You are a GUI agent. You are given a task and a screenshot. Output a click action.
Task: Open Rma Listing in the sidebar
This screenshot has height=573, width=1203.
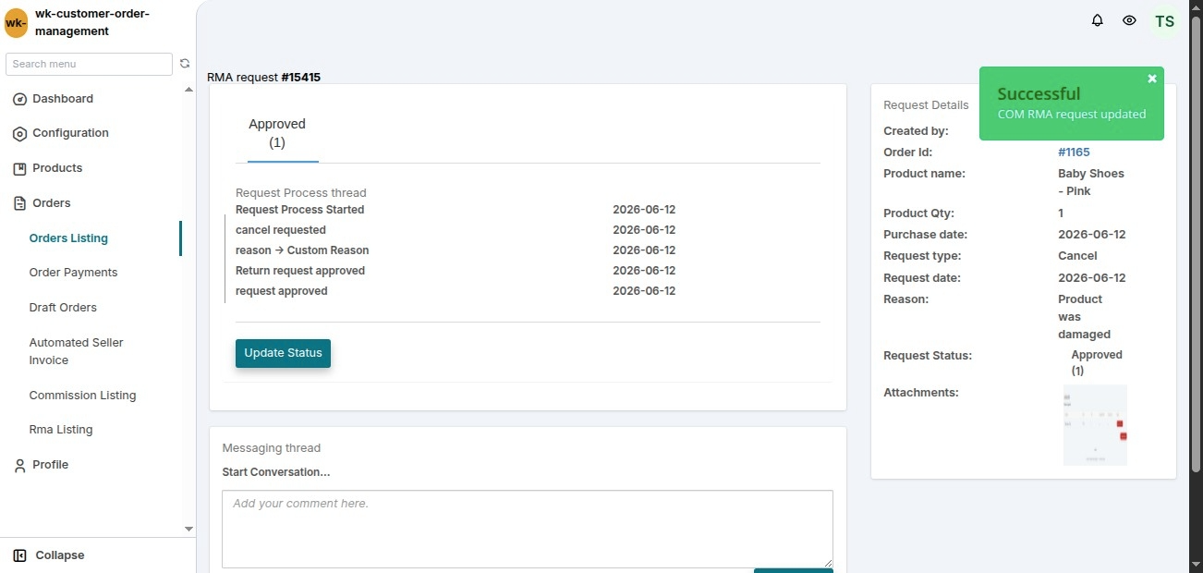pos(61,430)
